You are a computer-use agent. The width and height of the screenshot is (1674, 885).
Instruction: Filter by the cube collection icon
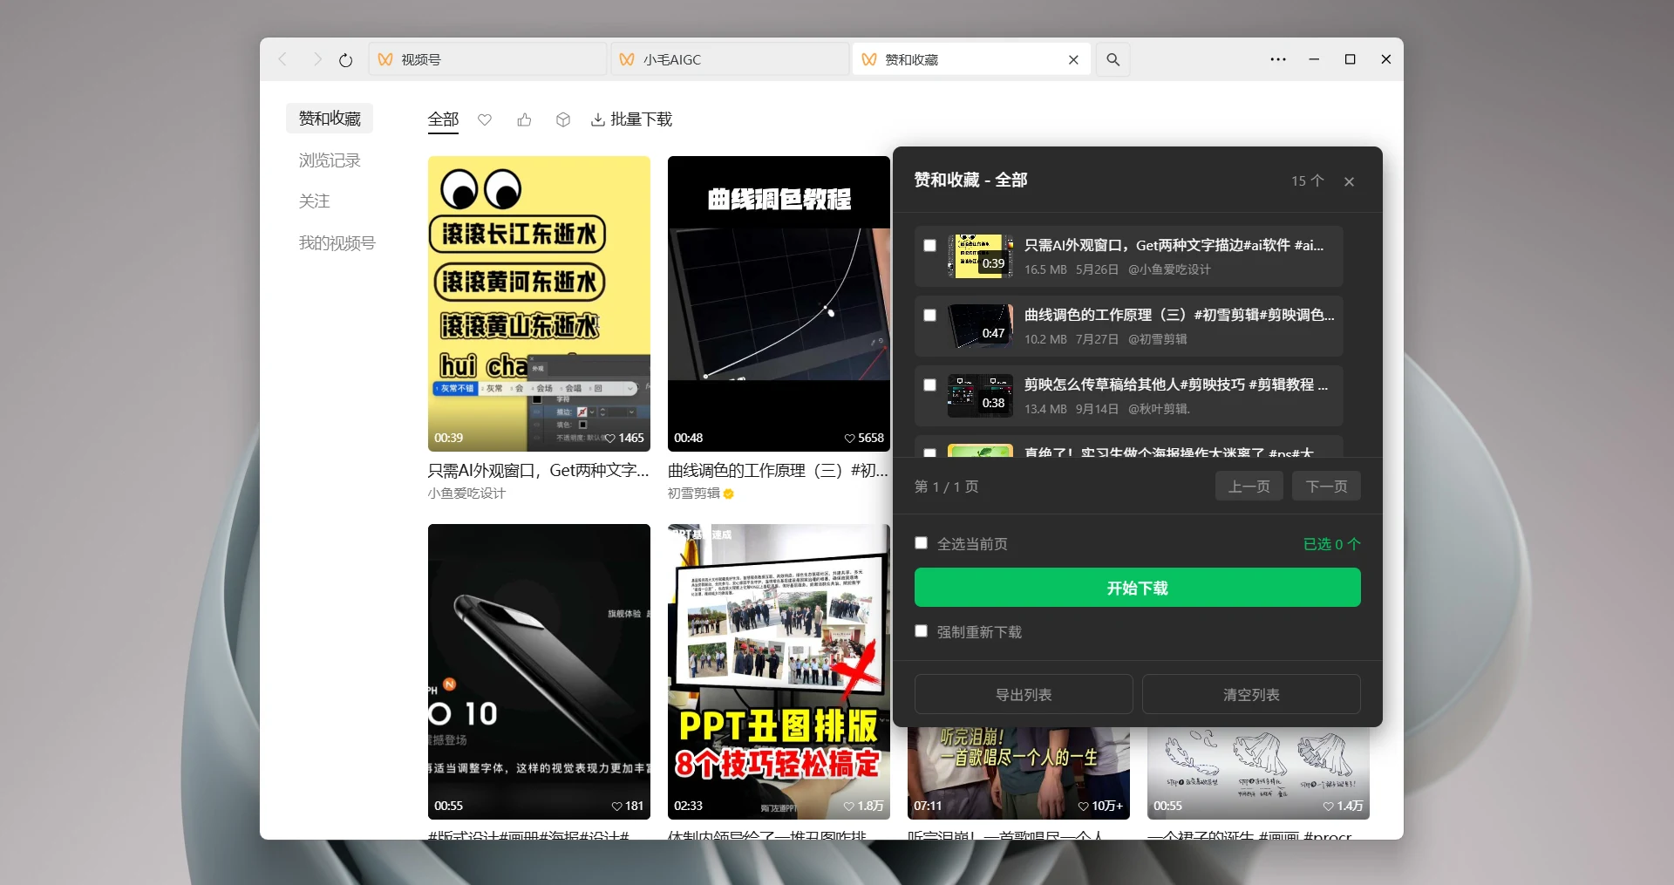563,119
